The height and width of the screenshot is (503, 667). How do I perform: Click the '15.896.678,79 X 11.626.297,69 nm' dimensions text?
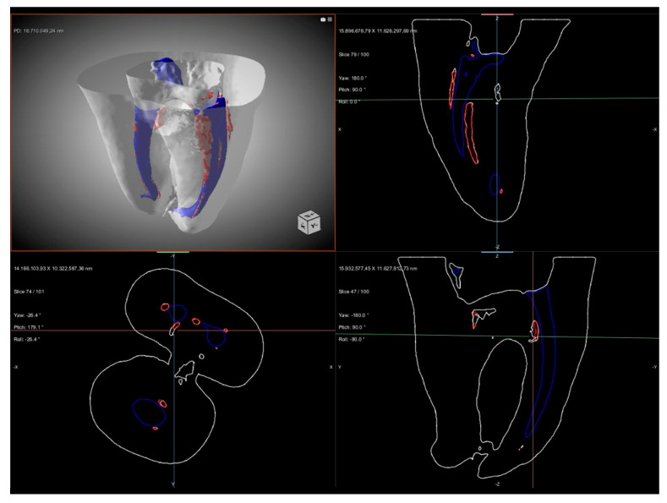pyautogui.click(x=378, y=31)
